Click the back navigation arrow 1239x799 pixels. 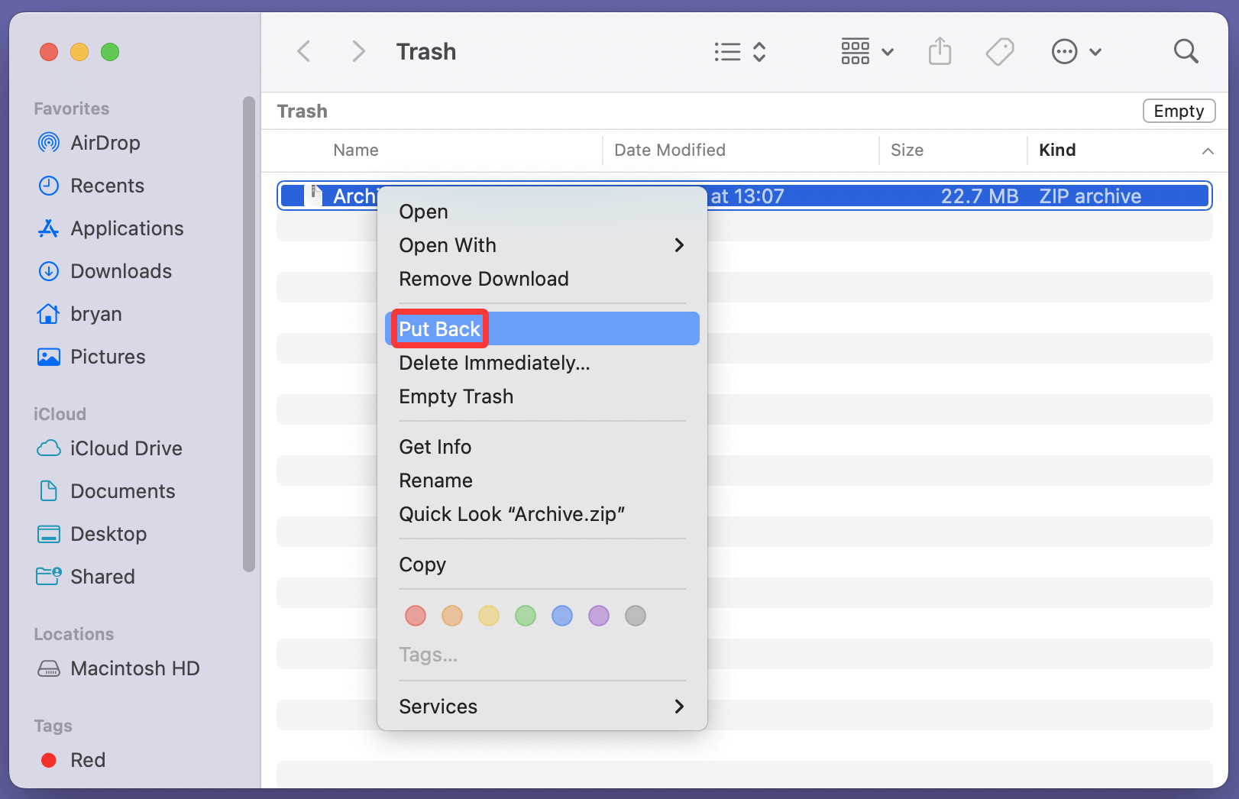coord(304,51)
